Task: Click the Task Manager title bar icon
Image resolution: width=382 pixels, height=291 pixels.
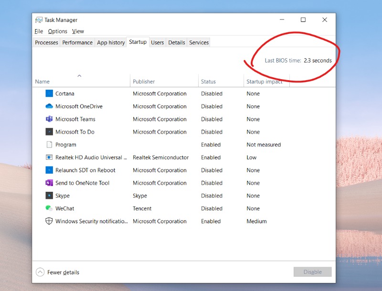Action: (39, 20)
